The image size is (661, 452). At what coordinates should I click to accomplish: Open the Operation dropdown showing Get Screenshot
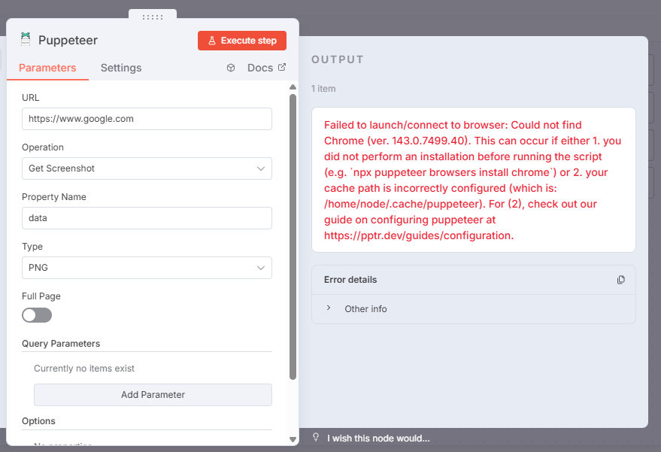pos(147,168)
